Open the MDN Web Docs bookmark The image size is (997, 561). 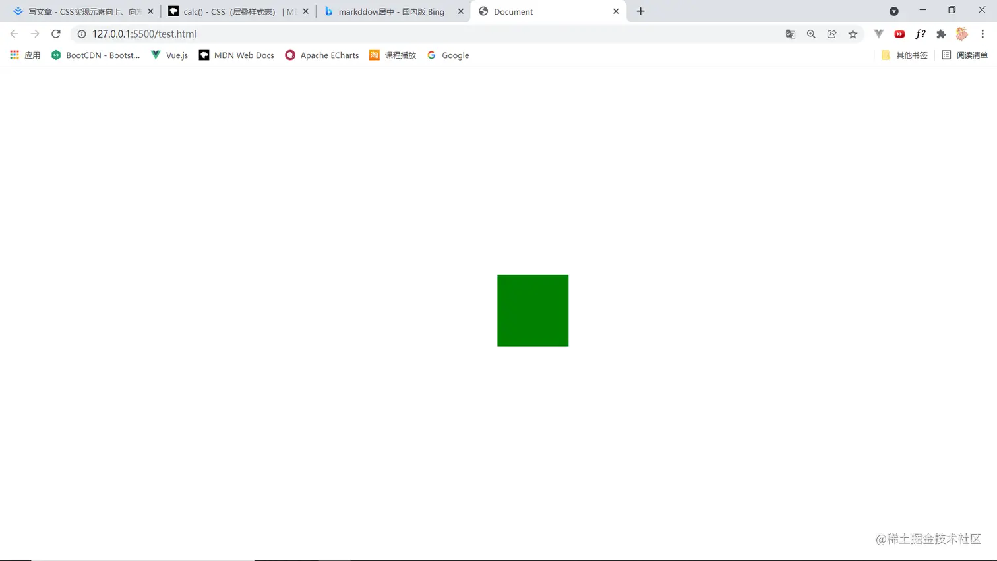click(236, 55)
